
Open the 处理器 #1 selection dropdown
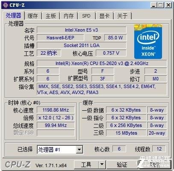79,150
